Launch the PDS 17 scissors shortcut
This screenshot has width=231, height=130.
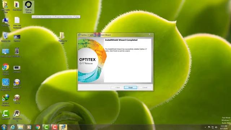[x=17, y=99]
